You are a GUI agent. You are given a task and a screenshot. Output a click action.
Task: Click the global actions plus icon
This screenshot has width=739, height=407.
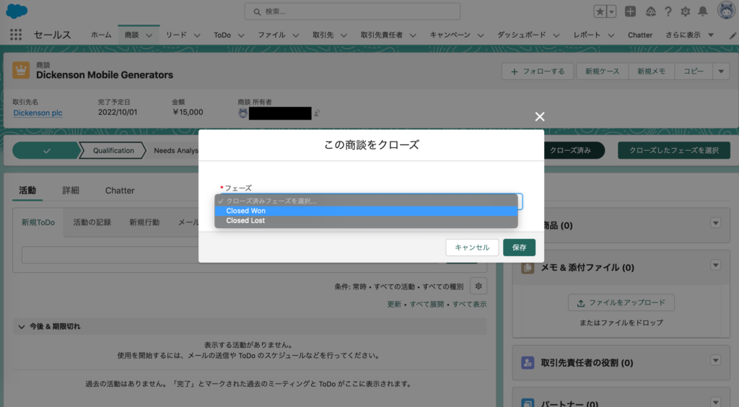pyautogui.click(x=631, y=12)
